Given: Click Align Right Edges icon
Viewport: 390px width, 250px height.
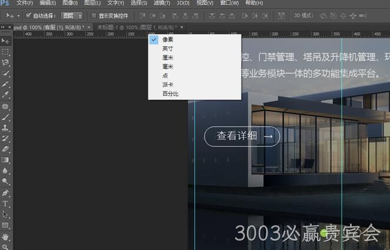Looking at the screenshot, I should point(196,16).
